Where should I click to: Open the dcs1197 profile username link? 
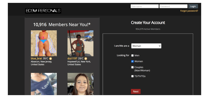pyautogui.click(x=72, y=58)
